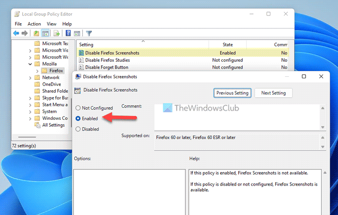The width and height of the screenshot is (338, 215).
Task: Select the Shared Folde tree item
Action: pyautogui.click(x=55, y=91)
